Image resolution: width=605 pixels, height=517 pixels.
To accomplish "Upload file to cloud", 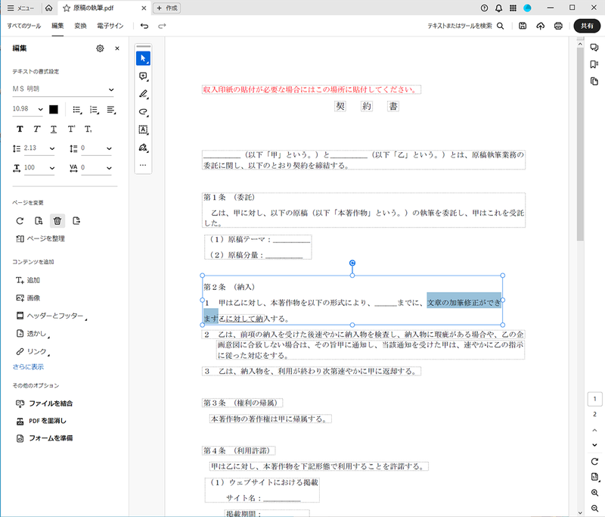I will (541, 26).
